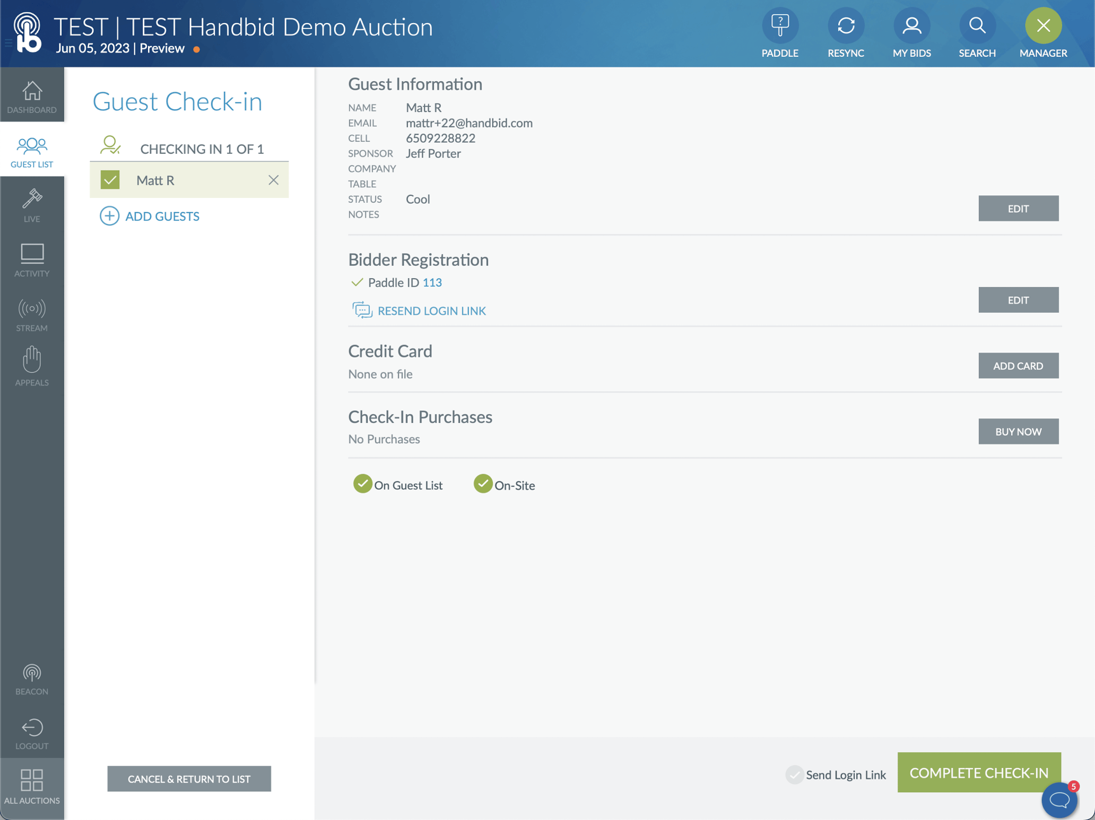
Task: Close the Manager menu
Action: [x=1042, y=25]
